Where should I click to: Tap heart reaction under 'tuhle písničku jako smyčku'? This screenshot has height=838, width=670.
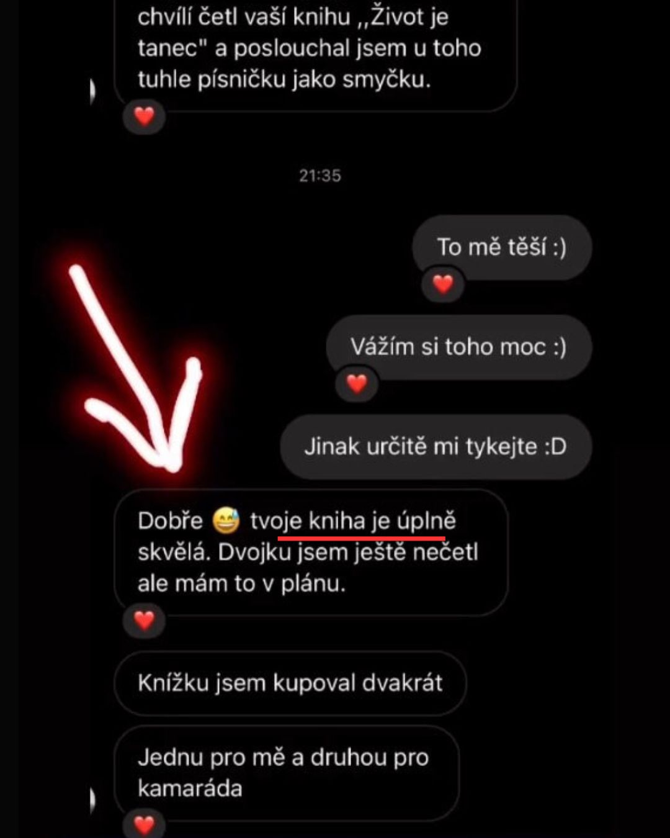point(144,116)
